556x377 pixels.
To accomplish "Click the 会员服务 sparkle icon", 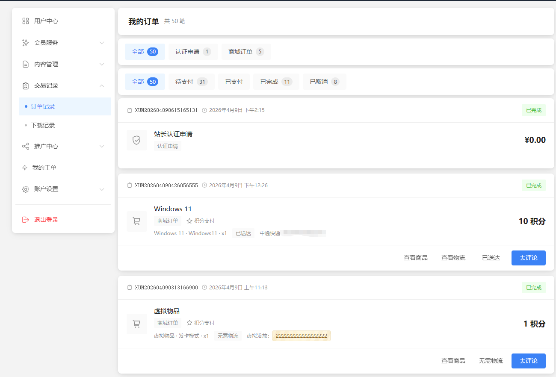I will (26, 43).
